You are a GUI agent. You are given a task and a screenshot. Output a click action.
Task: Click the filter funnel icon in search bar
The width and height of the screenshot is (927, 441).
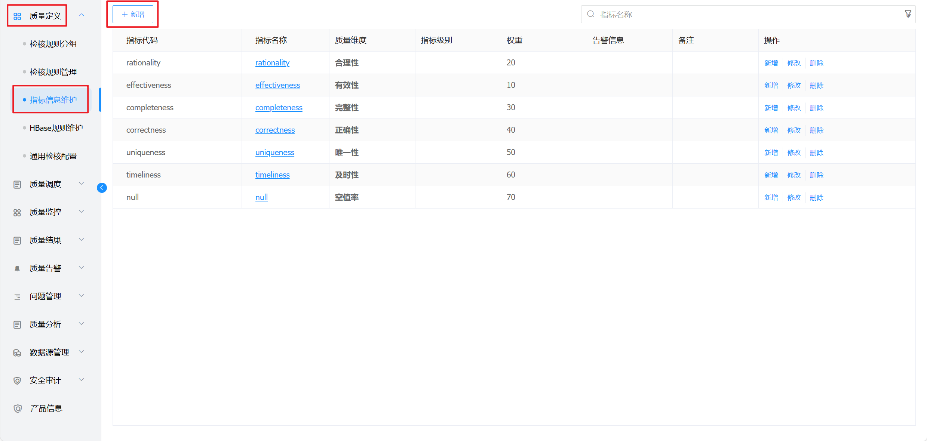[908, 14]
